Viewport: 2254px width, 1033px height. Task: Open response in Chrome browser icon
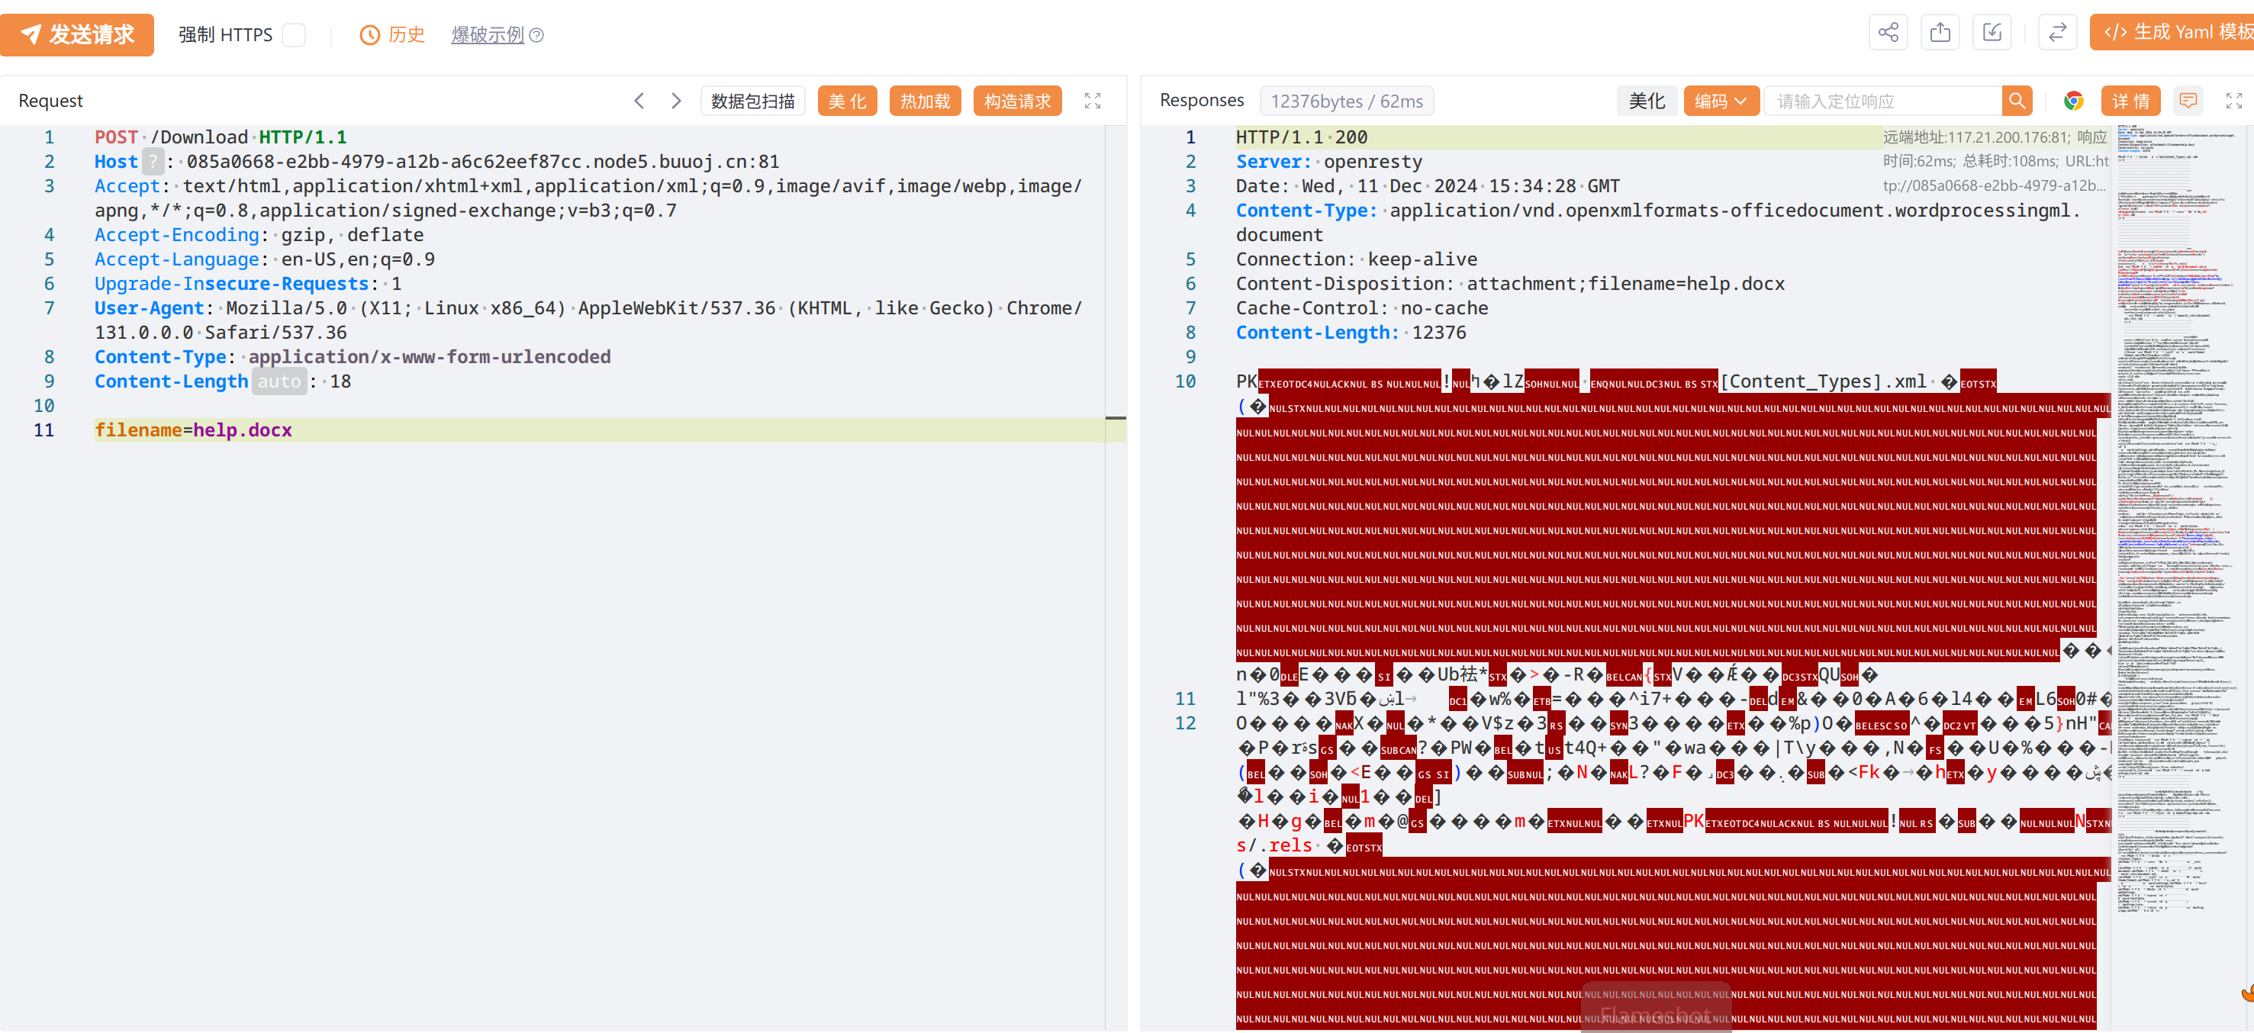point(2073,101)
